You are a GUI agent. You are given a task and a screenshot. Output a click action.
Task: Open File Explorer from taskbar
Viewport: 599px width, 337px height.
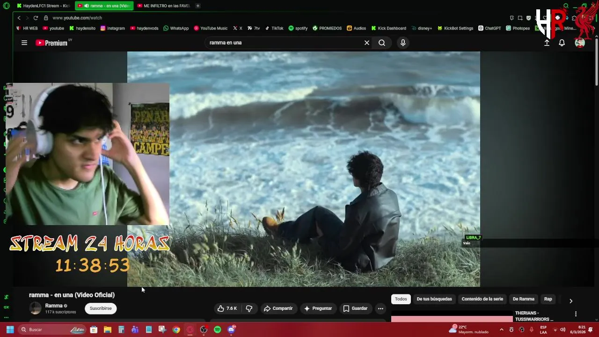click(x=107, y=330)
